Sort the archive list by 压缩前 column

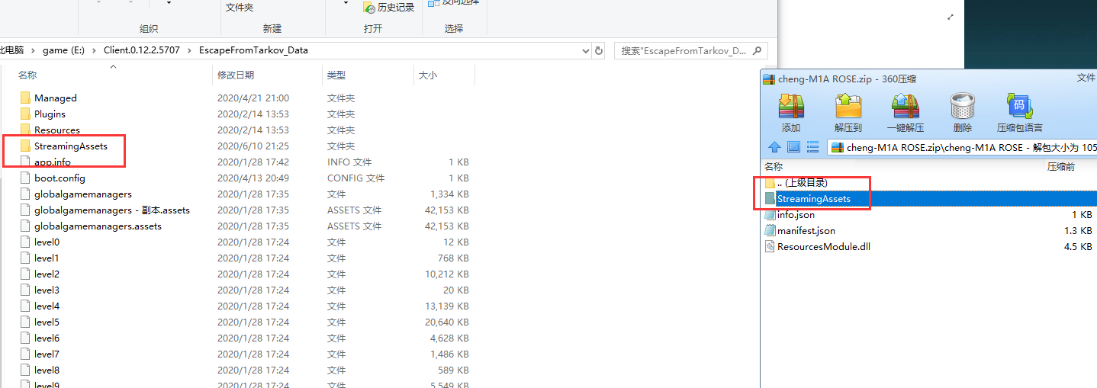(x=1061, y=166)
